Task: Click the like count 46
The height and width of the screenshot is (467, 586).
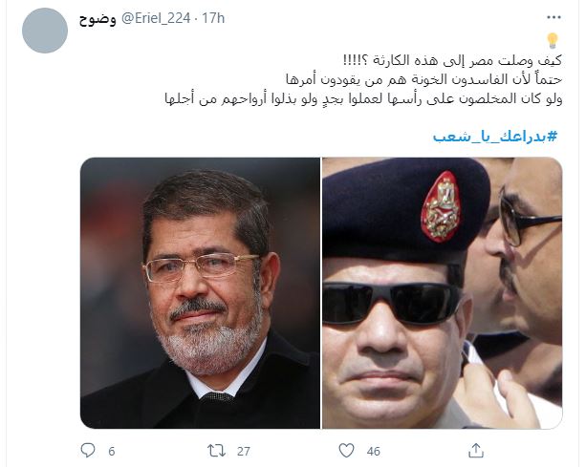Action: pos(374,452)
